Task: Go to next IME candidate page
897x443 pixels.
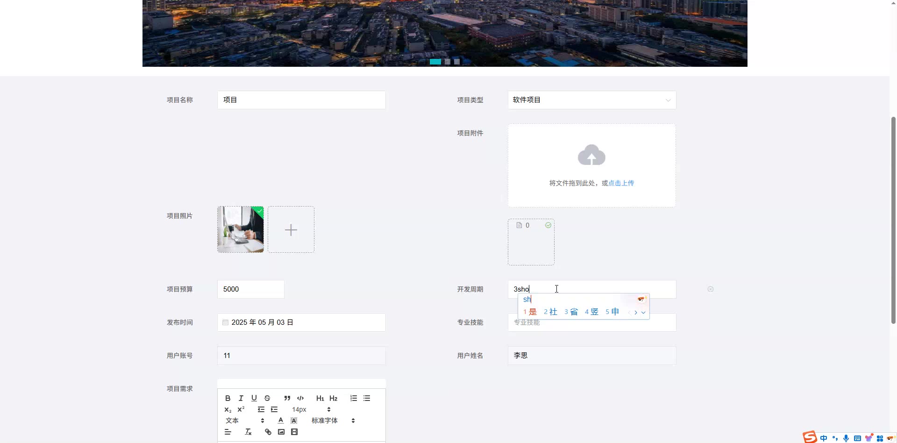Action: [636, 312]
